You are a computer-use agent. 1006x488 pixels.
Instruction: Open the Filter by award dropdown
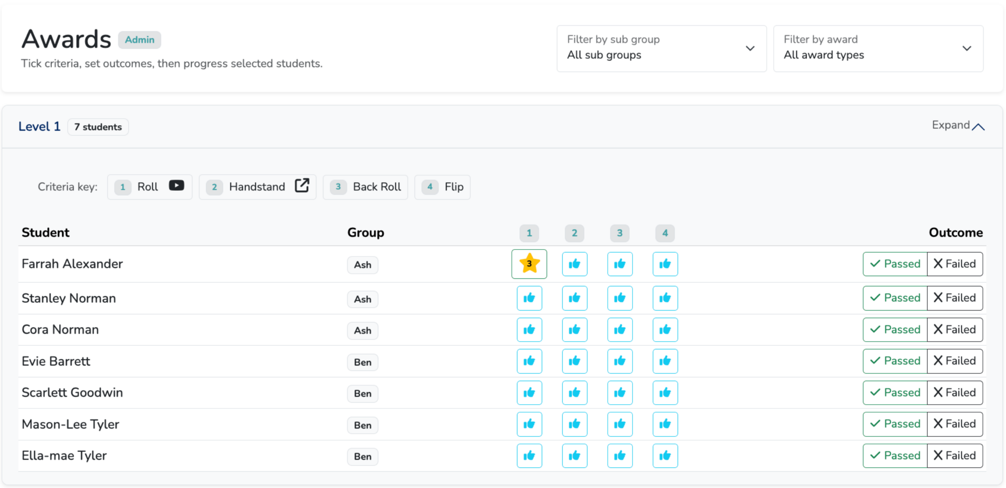click(878, 48)
